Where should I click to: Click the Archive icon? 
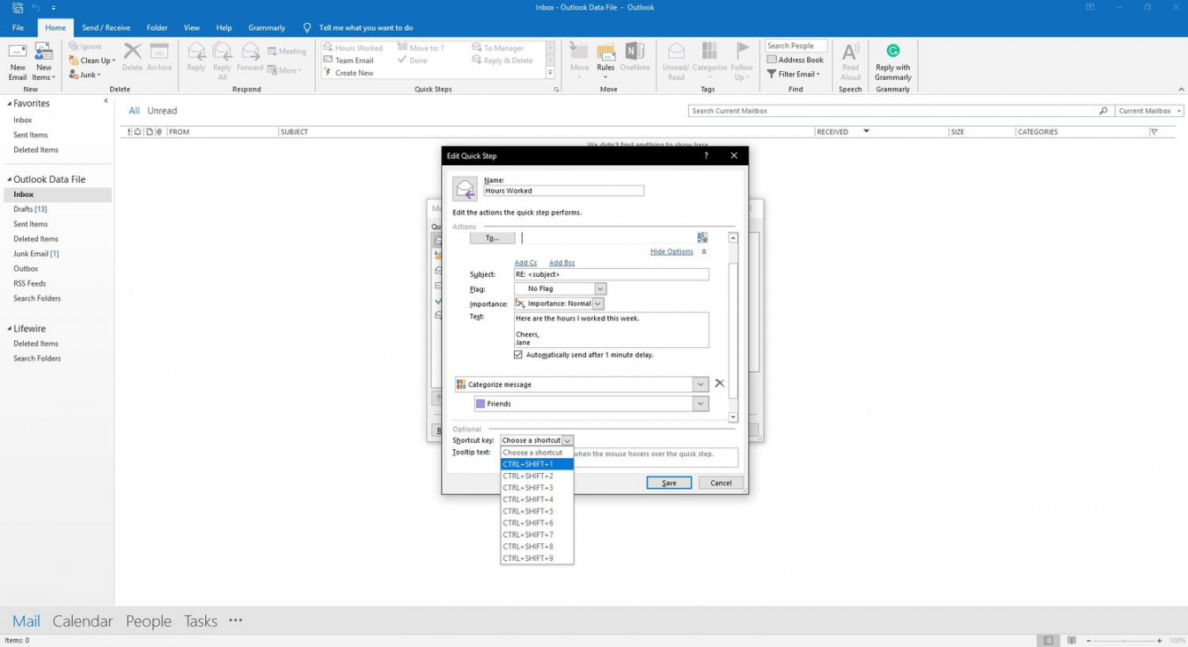tap(159, 52)
